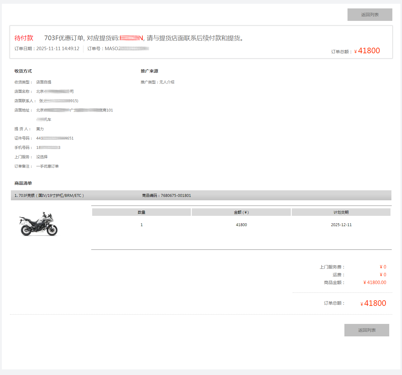Click the 商品清单 section heading
The image size is (402, 375).
23,183
